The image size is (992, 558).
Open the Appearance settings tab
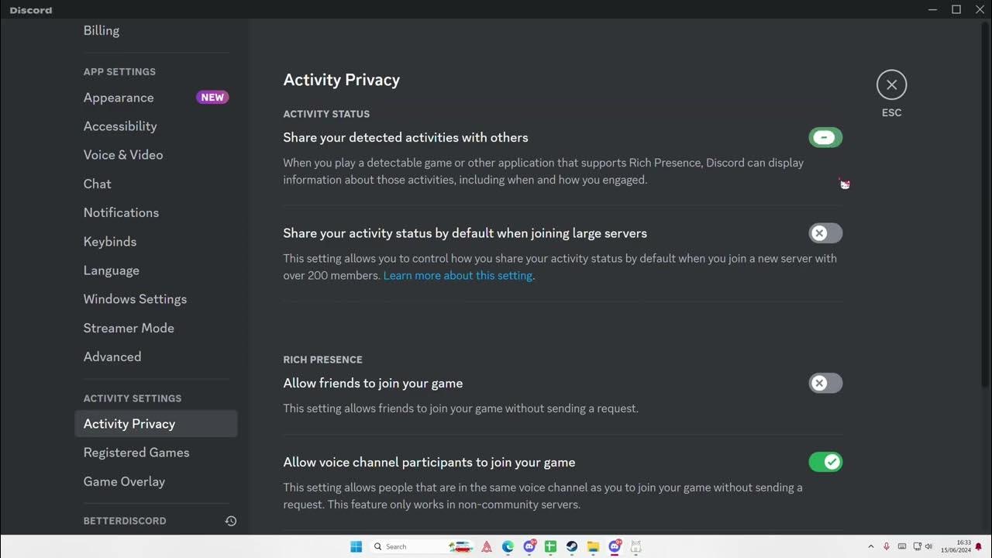pos(119,98)
